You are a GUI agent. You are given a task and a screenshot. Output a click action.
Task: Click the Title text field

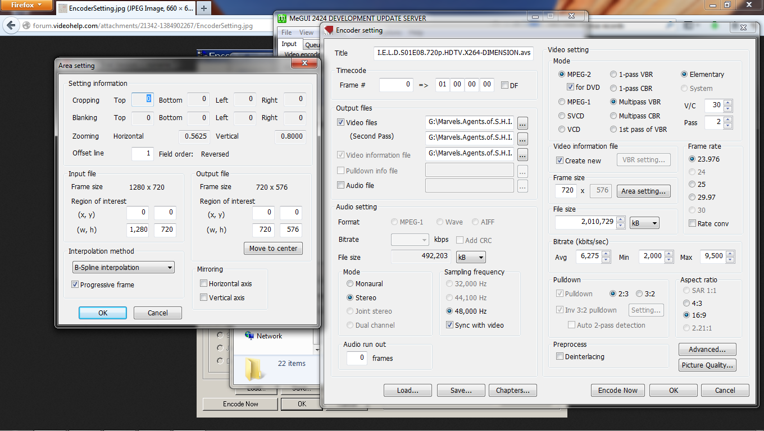453,53
